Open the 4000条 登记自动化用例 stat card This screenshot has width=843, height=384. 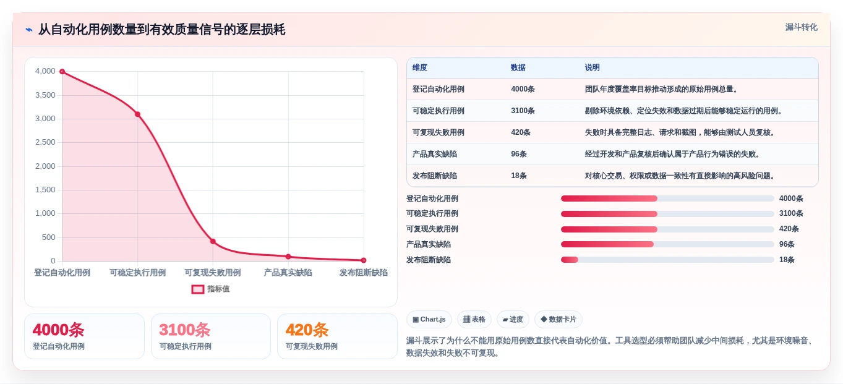tap(84, 336)
